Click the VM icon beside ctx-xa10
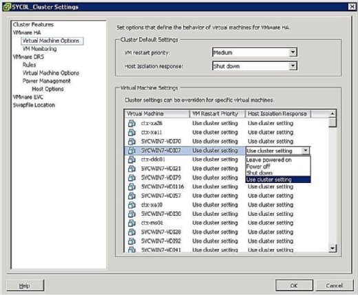 pos(131,205)
